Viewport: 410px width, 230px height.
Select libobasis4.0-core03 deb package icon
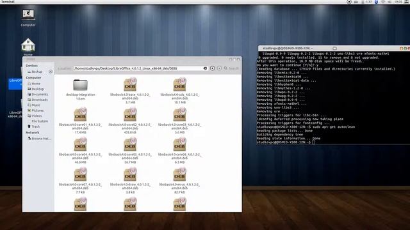coord(179,114)
